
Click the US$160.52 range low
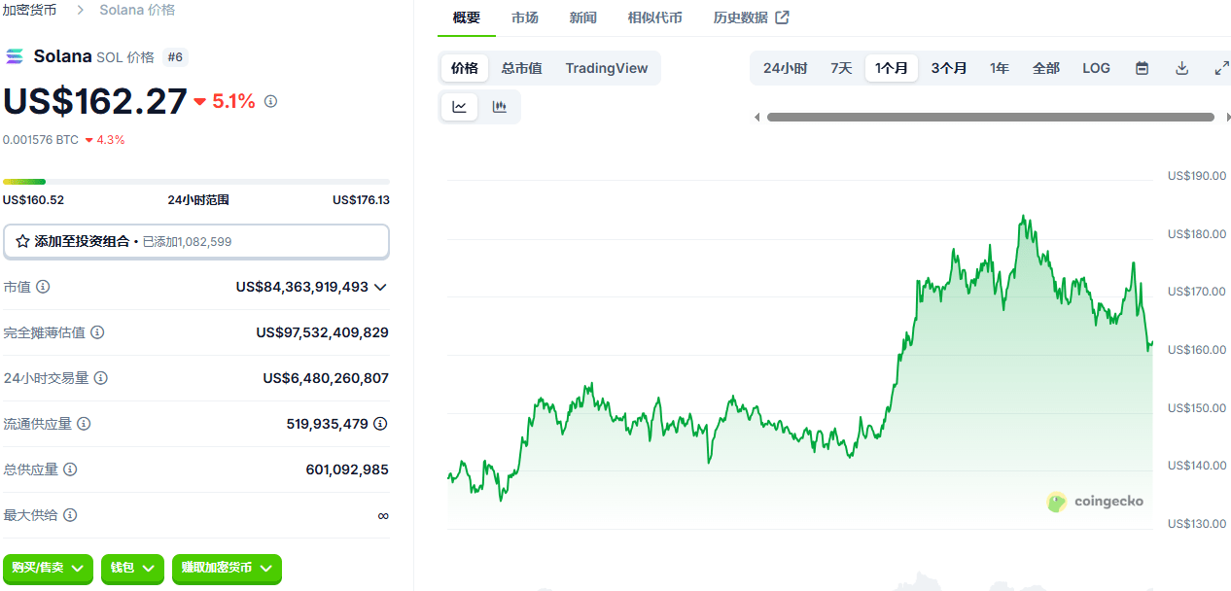point(33,200)
